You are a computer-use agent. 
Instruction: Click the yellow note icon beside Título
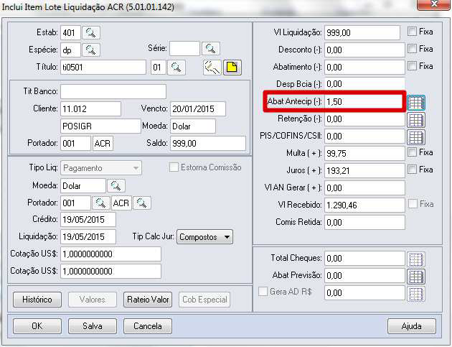(232, 68)
